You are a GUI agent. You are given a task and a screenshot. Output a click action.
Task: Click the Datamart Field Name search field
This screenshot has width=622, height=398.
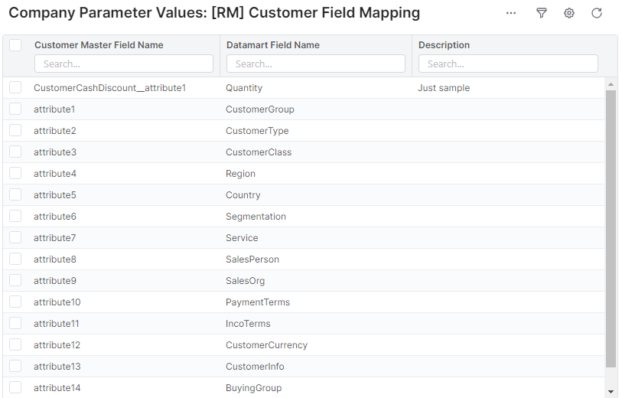pos(315,64)
